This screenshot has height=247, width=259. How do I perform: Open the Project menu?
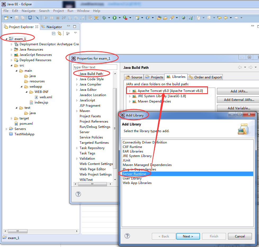click(58, 11)
